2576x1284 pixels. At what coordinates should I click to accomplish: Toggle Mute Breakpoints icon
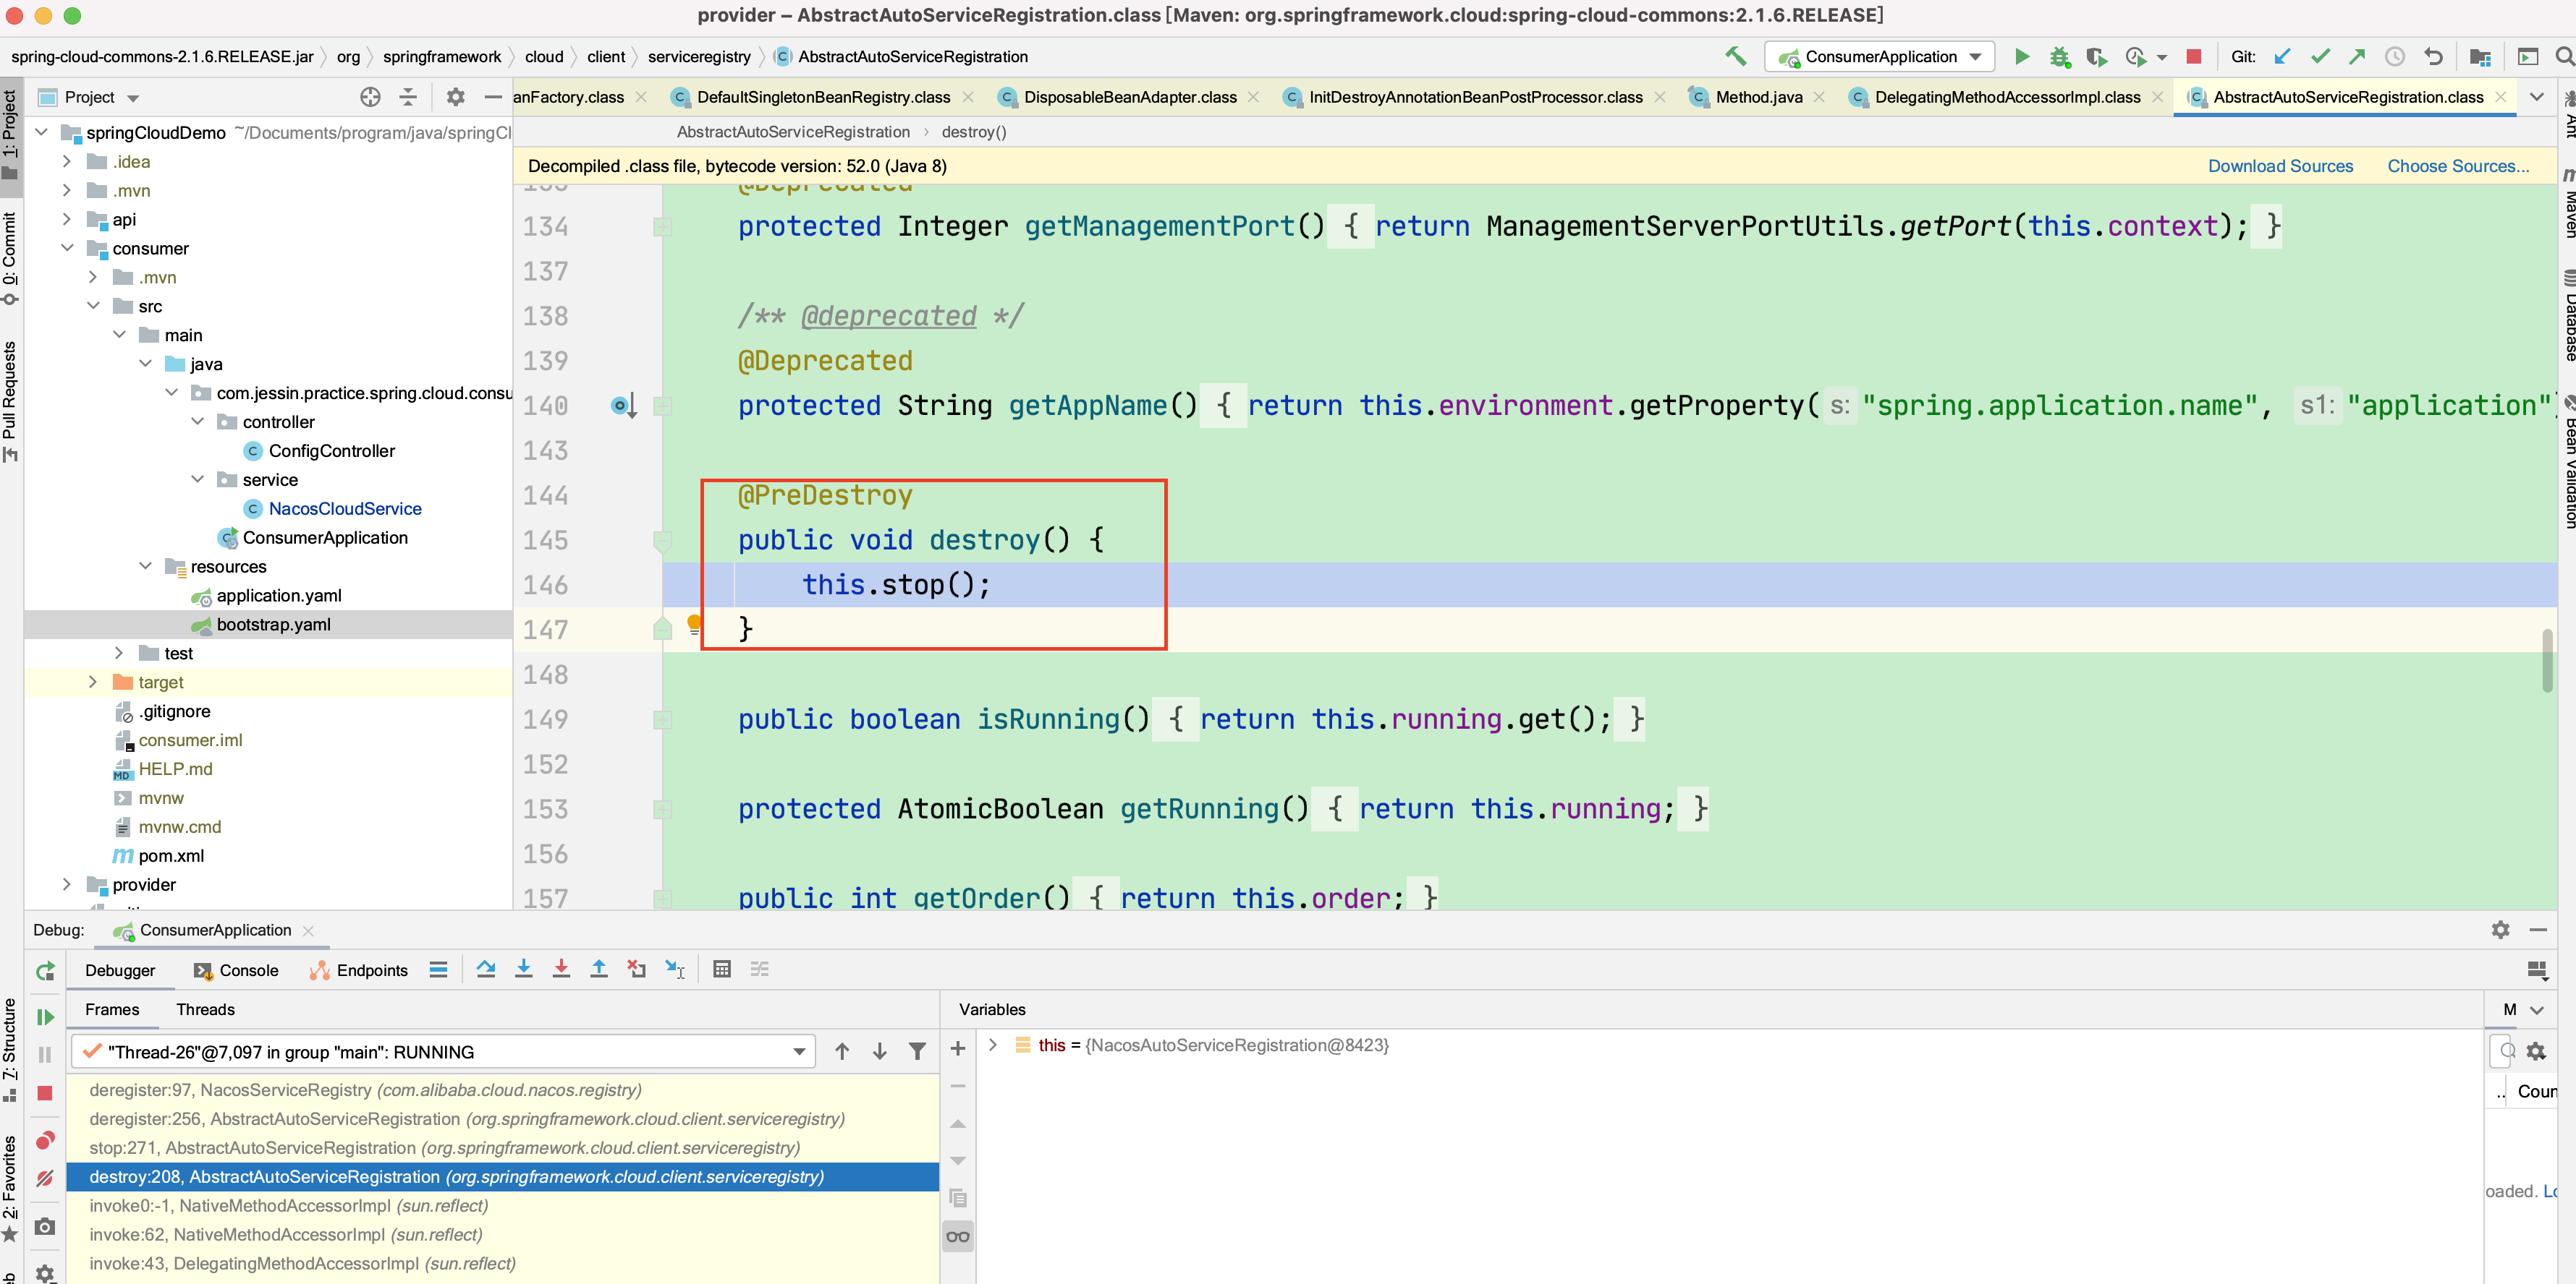45,1178
